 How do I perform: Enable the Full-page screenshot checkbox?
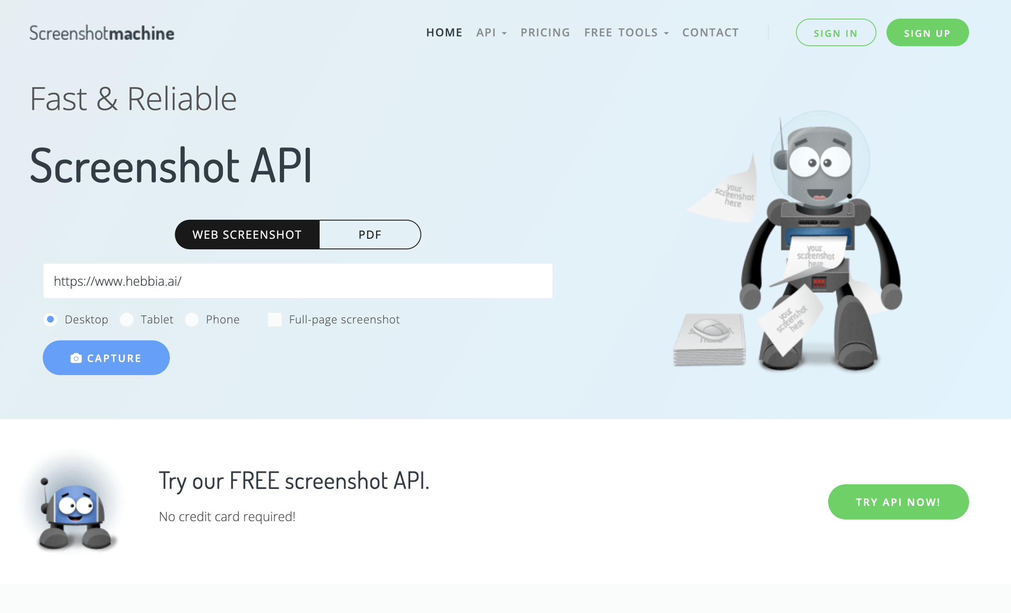tap(275, 318)
